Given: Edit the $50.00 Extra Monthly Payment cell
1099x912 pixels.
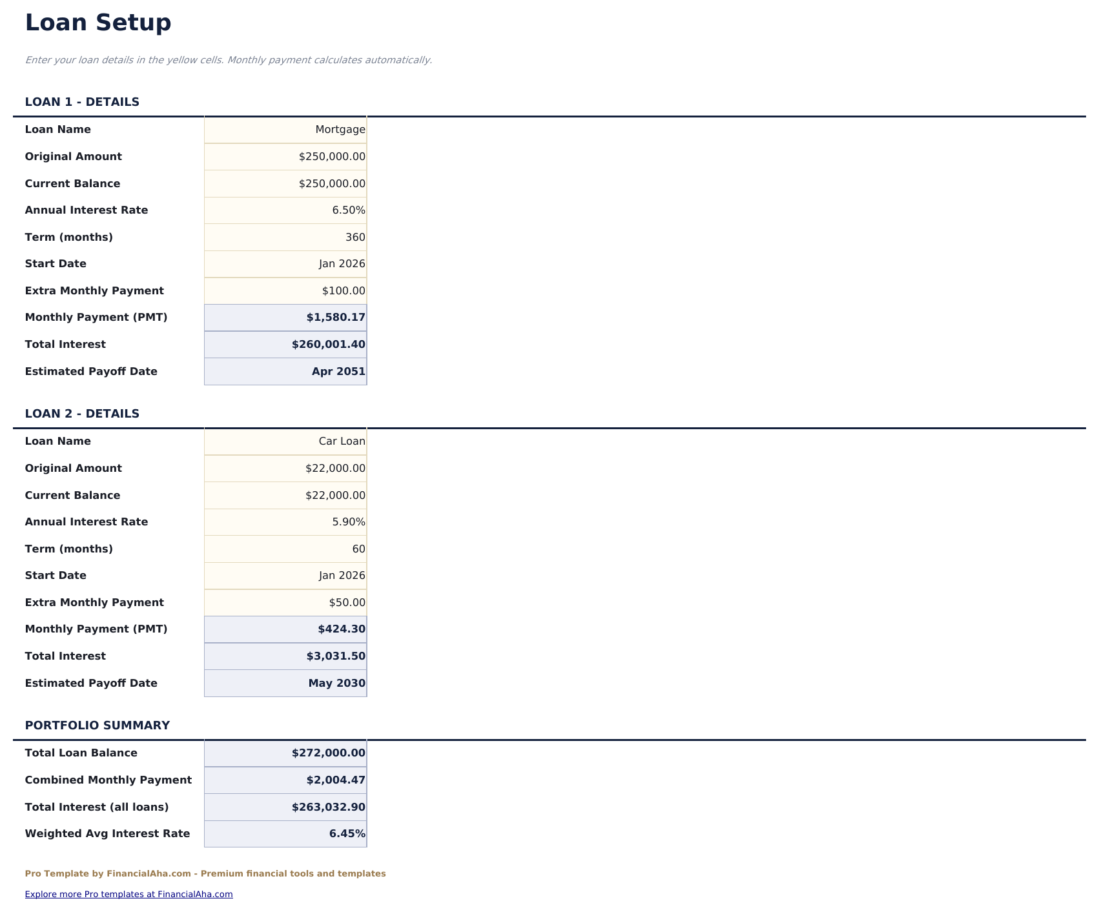Looking at the screenshot, I should 285,602.
